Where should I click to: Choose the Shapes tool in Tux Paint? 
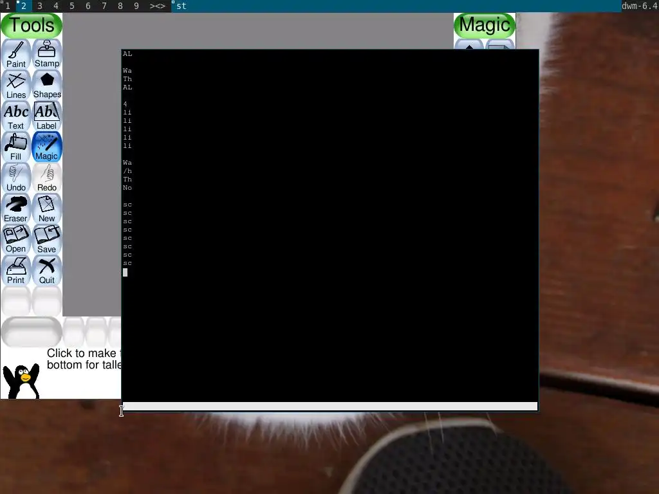46,86
